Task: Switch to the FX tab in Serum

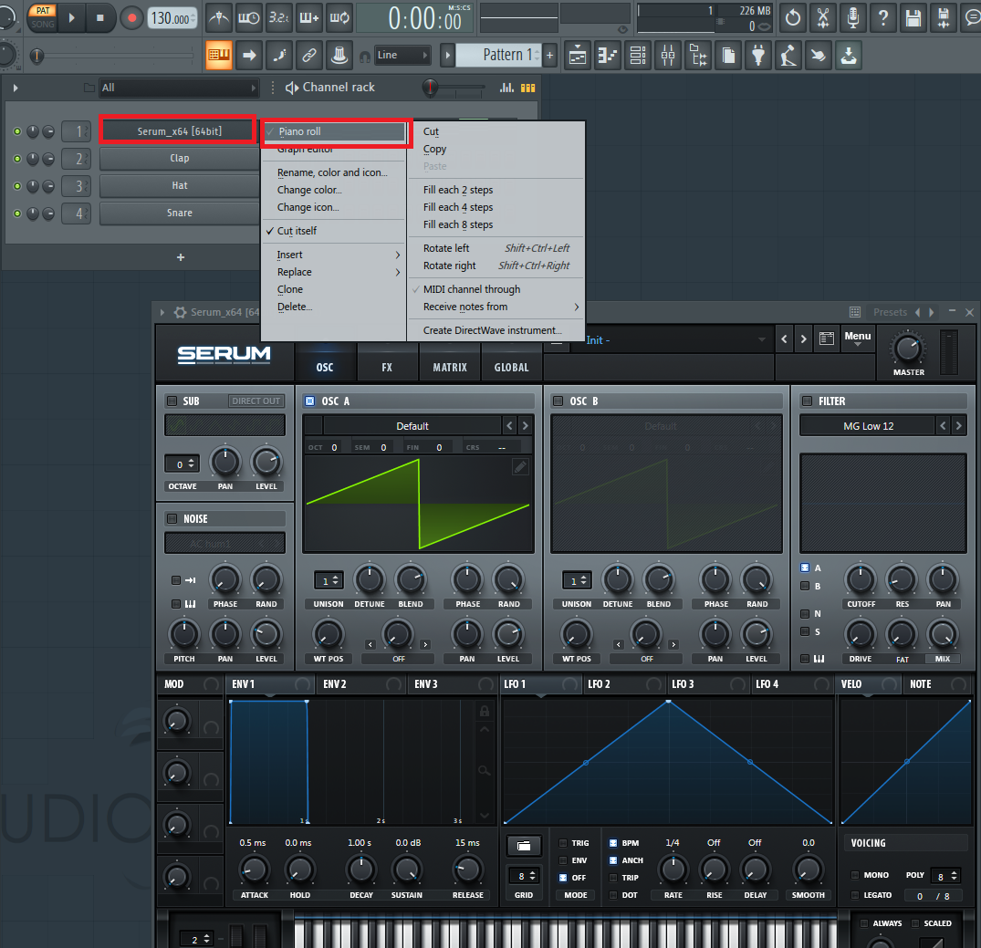Action: 387,368
